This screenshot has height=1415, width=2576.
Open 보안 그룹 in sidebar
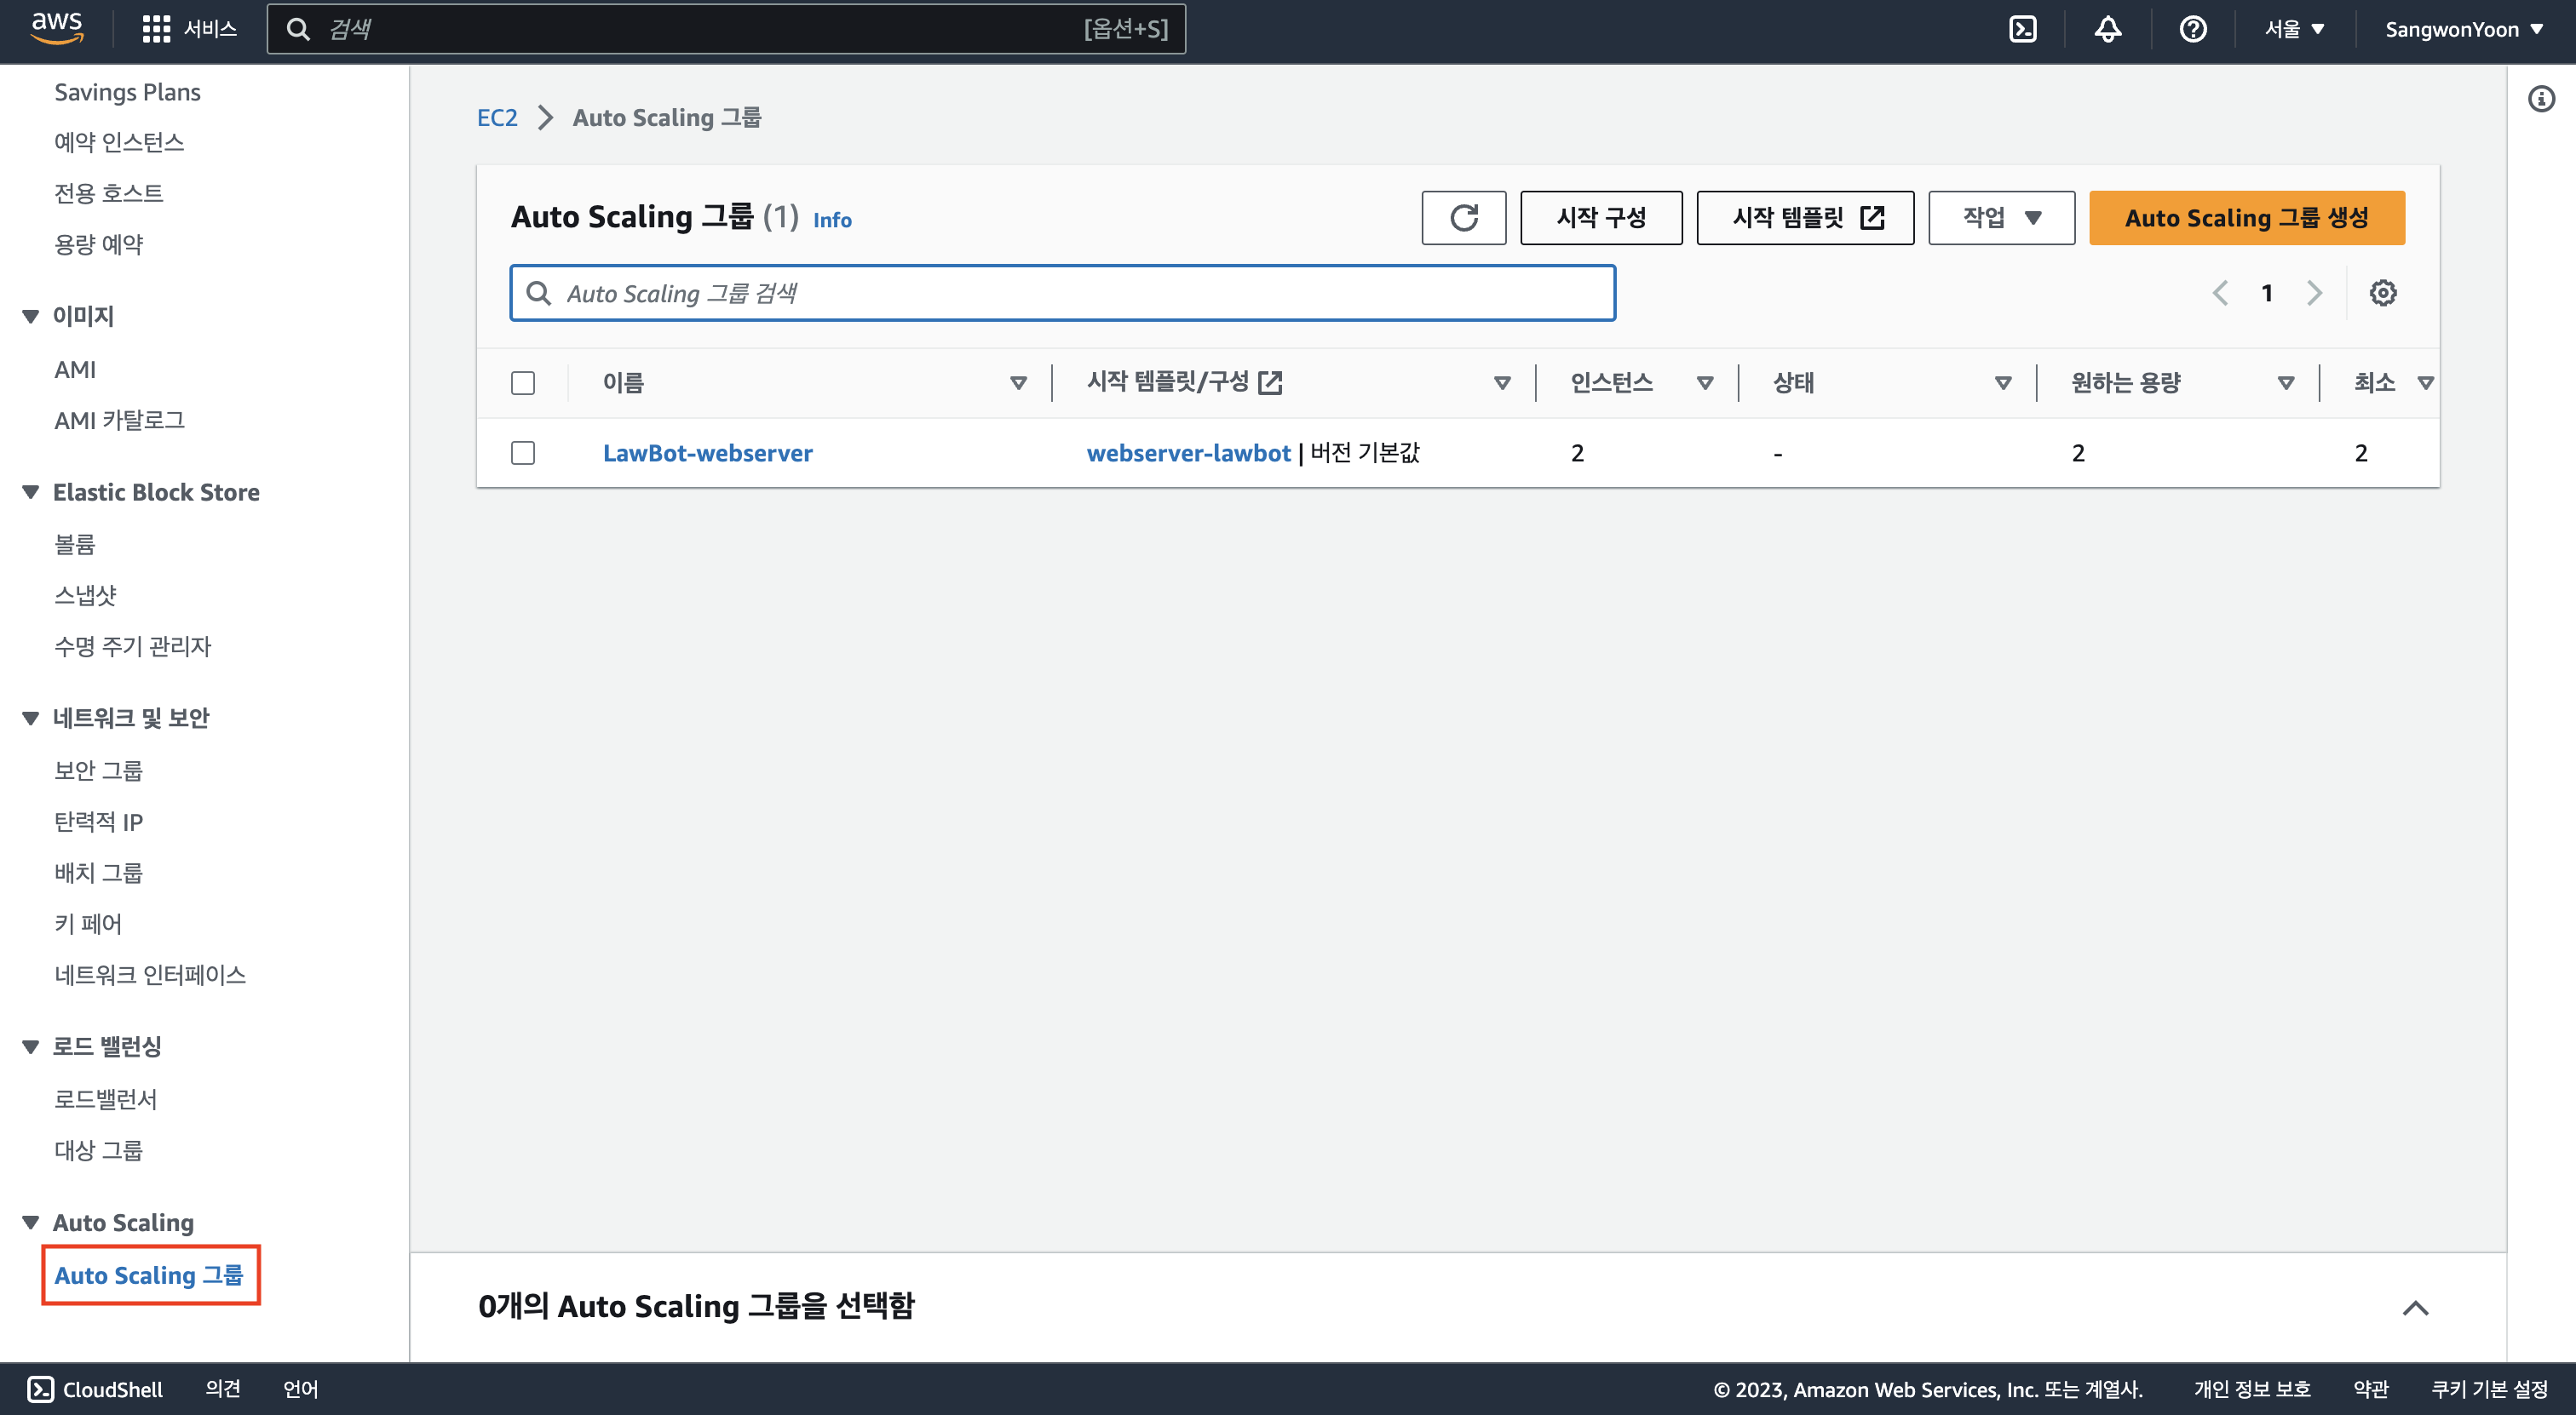click(x=98, y=771)
